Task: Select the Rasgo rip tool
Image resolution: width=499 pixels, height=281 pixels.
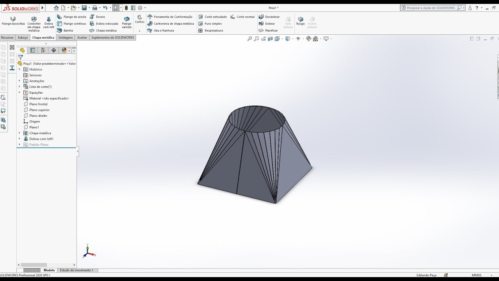Action: tap(300, 21)
